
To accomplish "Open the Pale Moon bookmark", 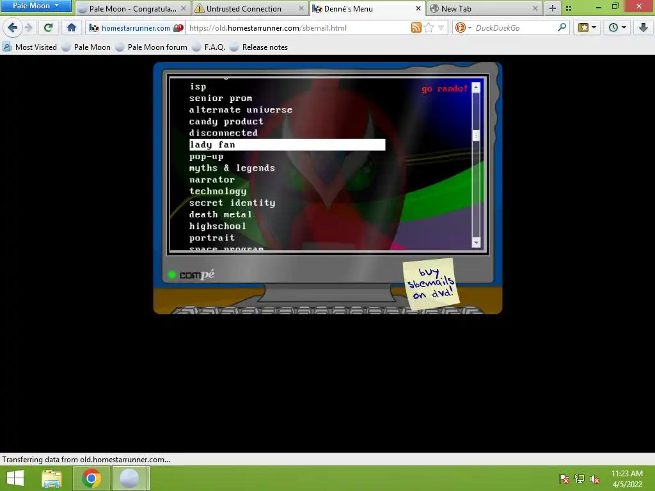I will (86, 47).
